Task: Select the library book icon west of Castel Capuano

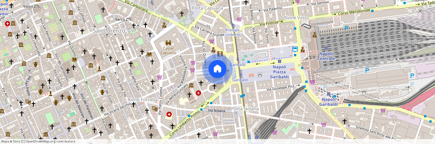Action: (149, 54)
